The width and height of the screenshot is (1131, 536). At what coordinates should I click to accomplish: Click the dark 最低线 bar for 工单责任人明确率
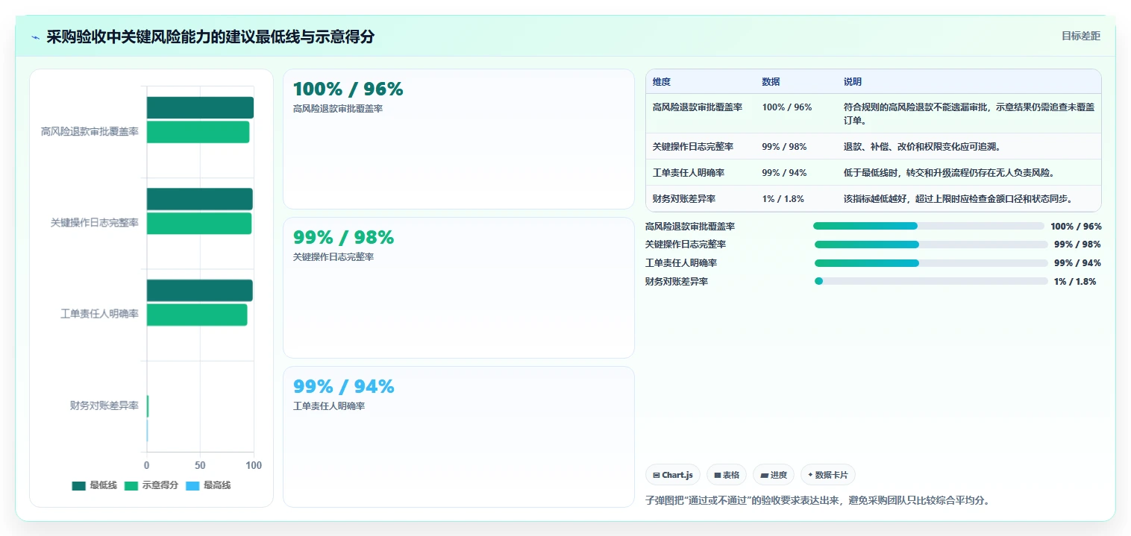click(x=199, y=291)
